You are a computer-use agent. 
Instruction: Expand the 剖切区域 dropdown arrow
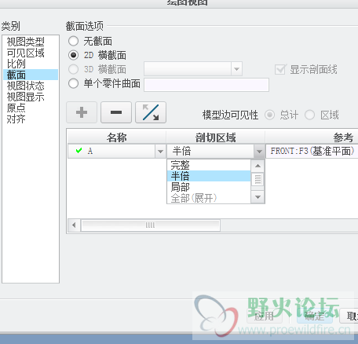tap(259, 151)
